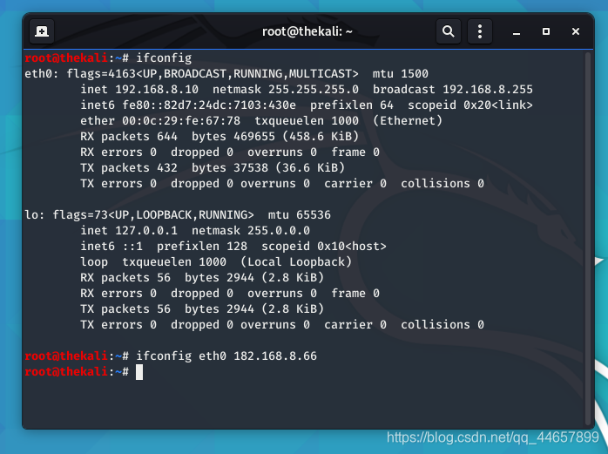Click the search magnifier icon
608x454 pixels.
(x=448, y=32)
